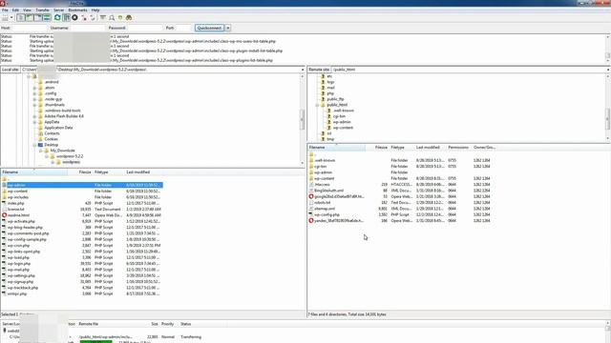Viewport: 611px width, 343px height.
Task: Click the binoculars find files icon
Action: [129, 18]
